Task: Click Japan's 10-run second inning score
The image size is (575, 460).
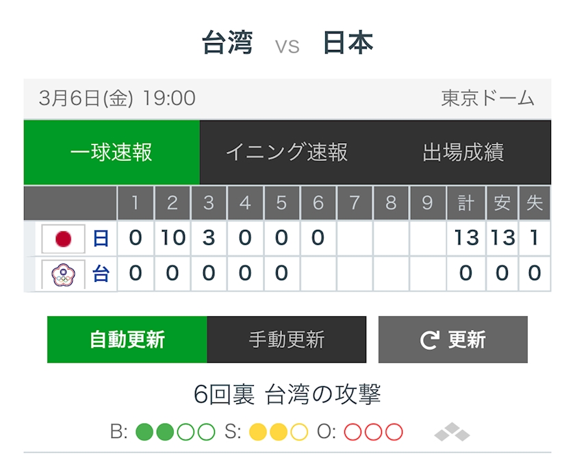Action: coord(172,238)
